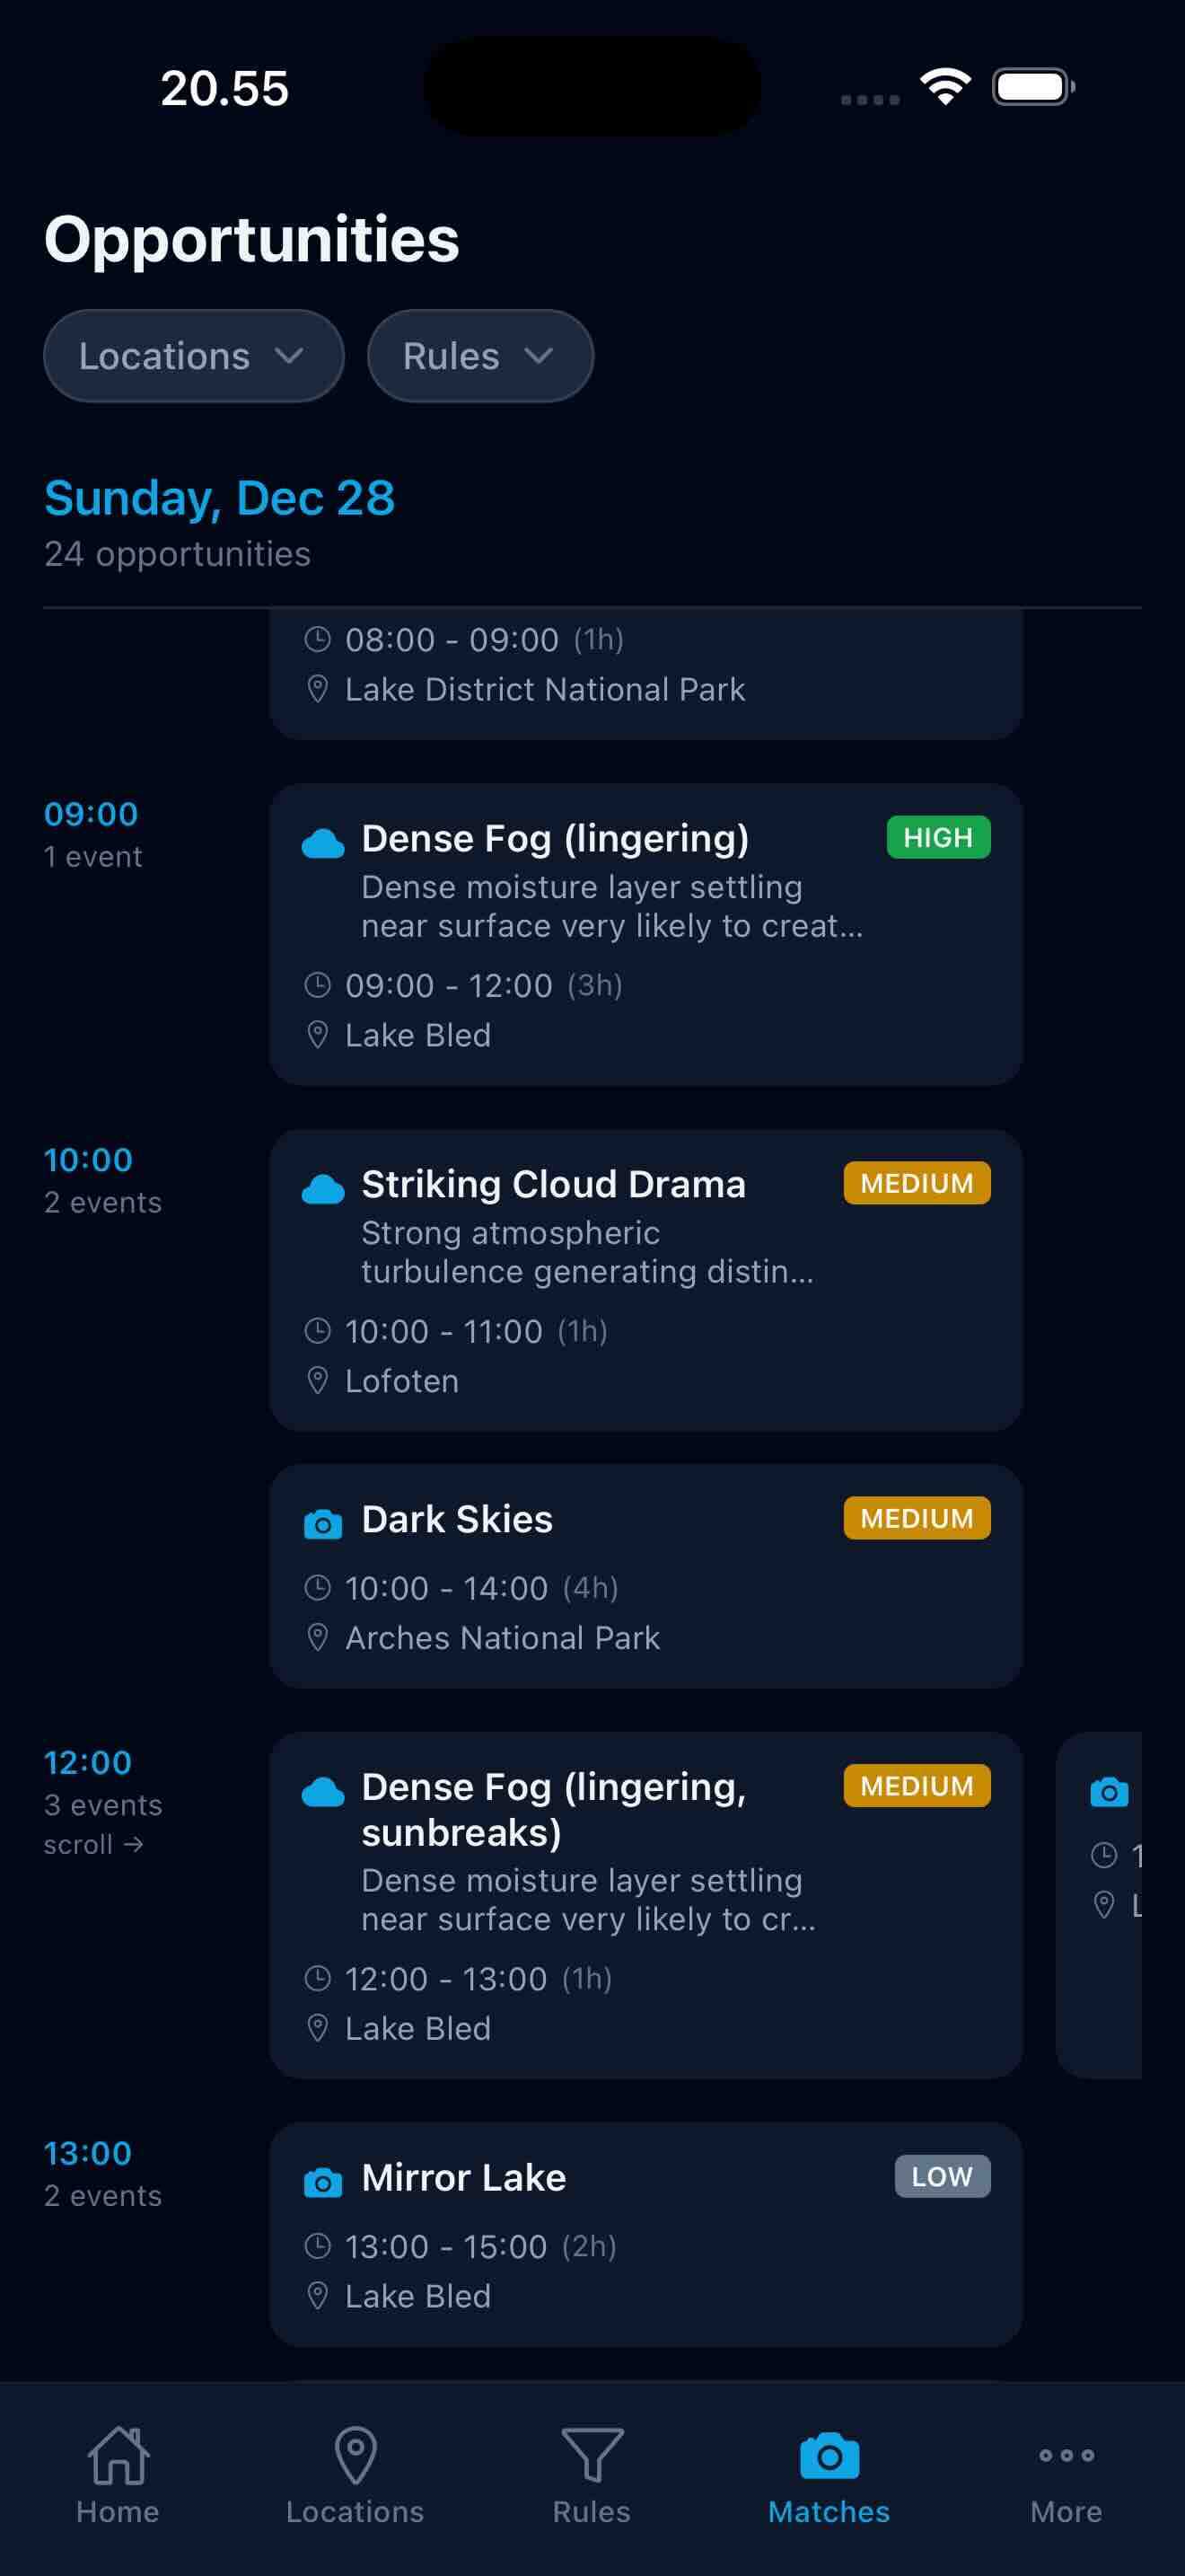The width and height of the screenshot is (1185, 2576).
Task: Select the 10:00 time slot label
Action: click(x=88, y=1160)
